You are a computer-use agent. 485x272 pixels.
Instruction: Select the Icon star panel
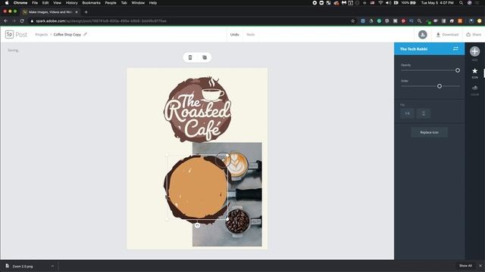point(475,73)
